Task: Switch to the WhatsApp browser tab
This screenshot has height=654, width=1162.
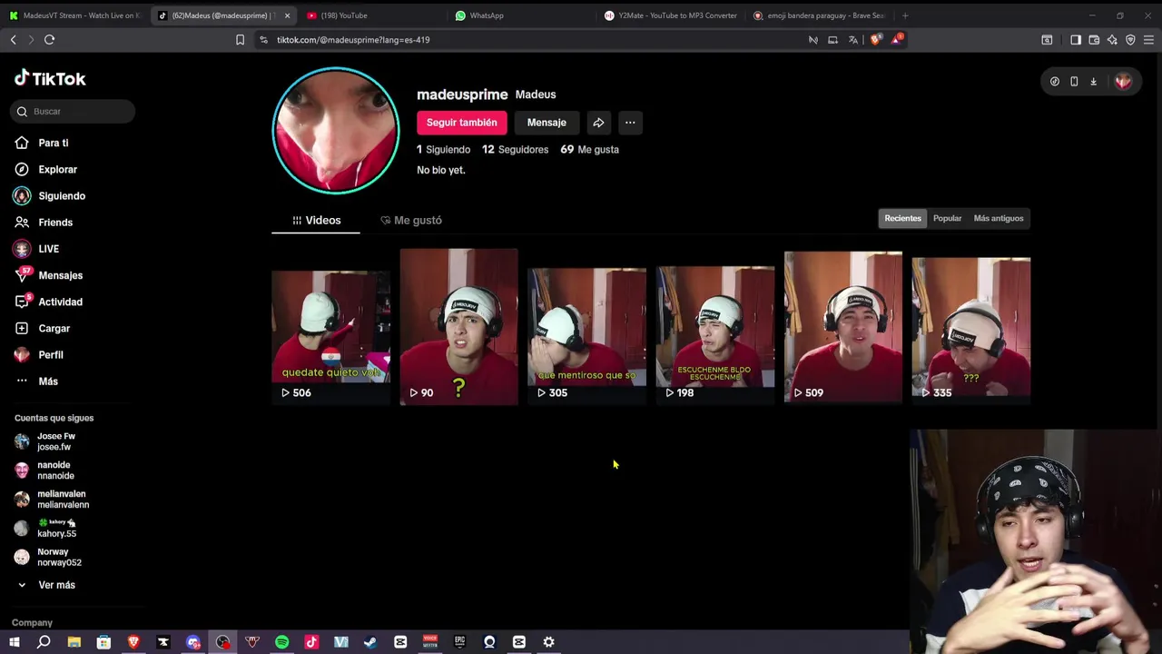Action: (519, 15)
